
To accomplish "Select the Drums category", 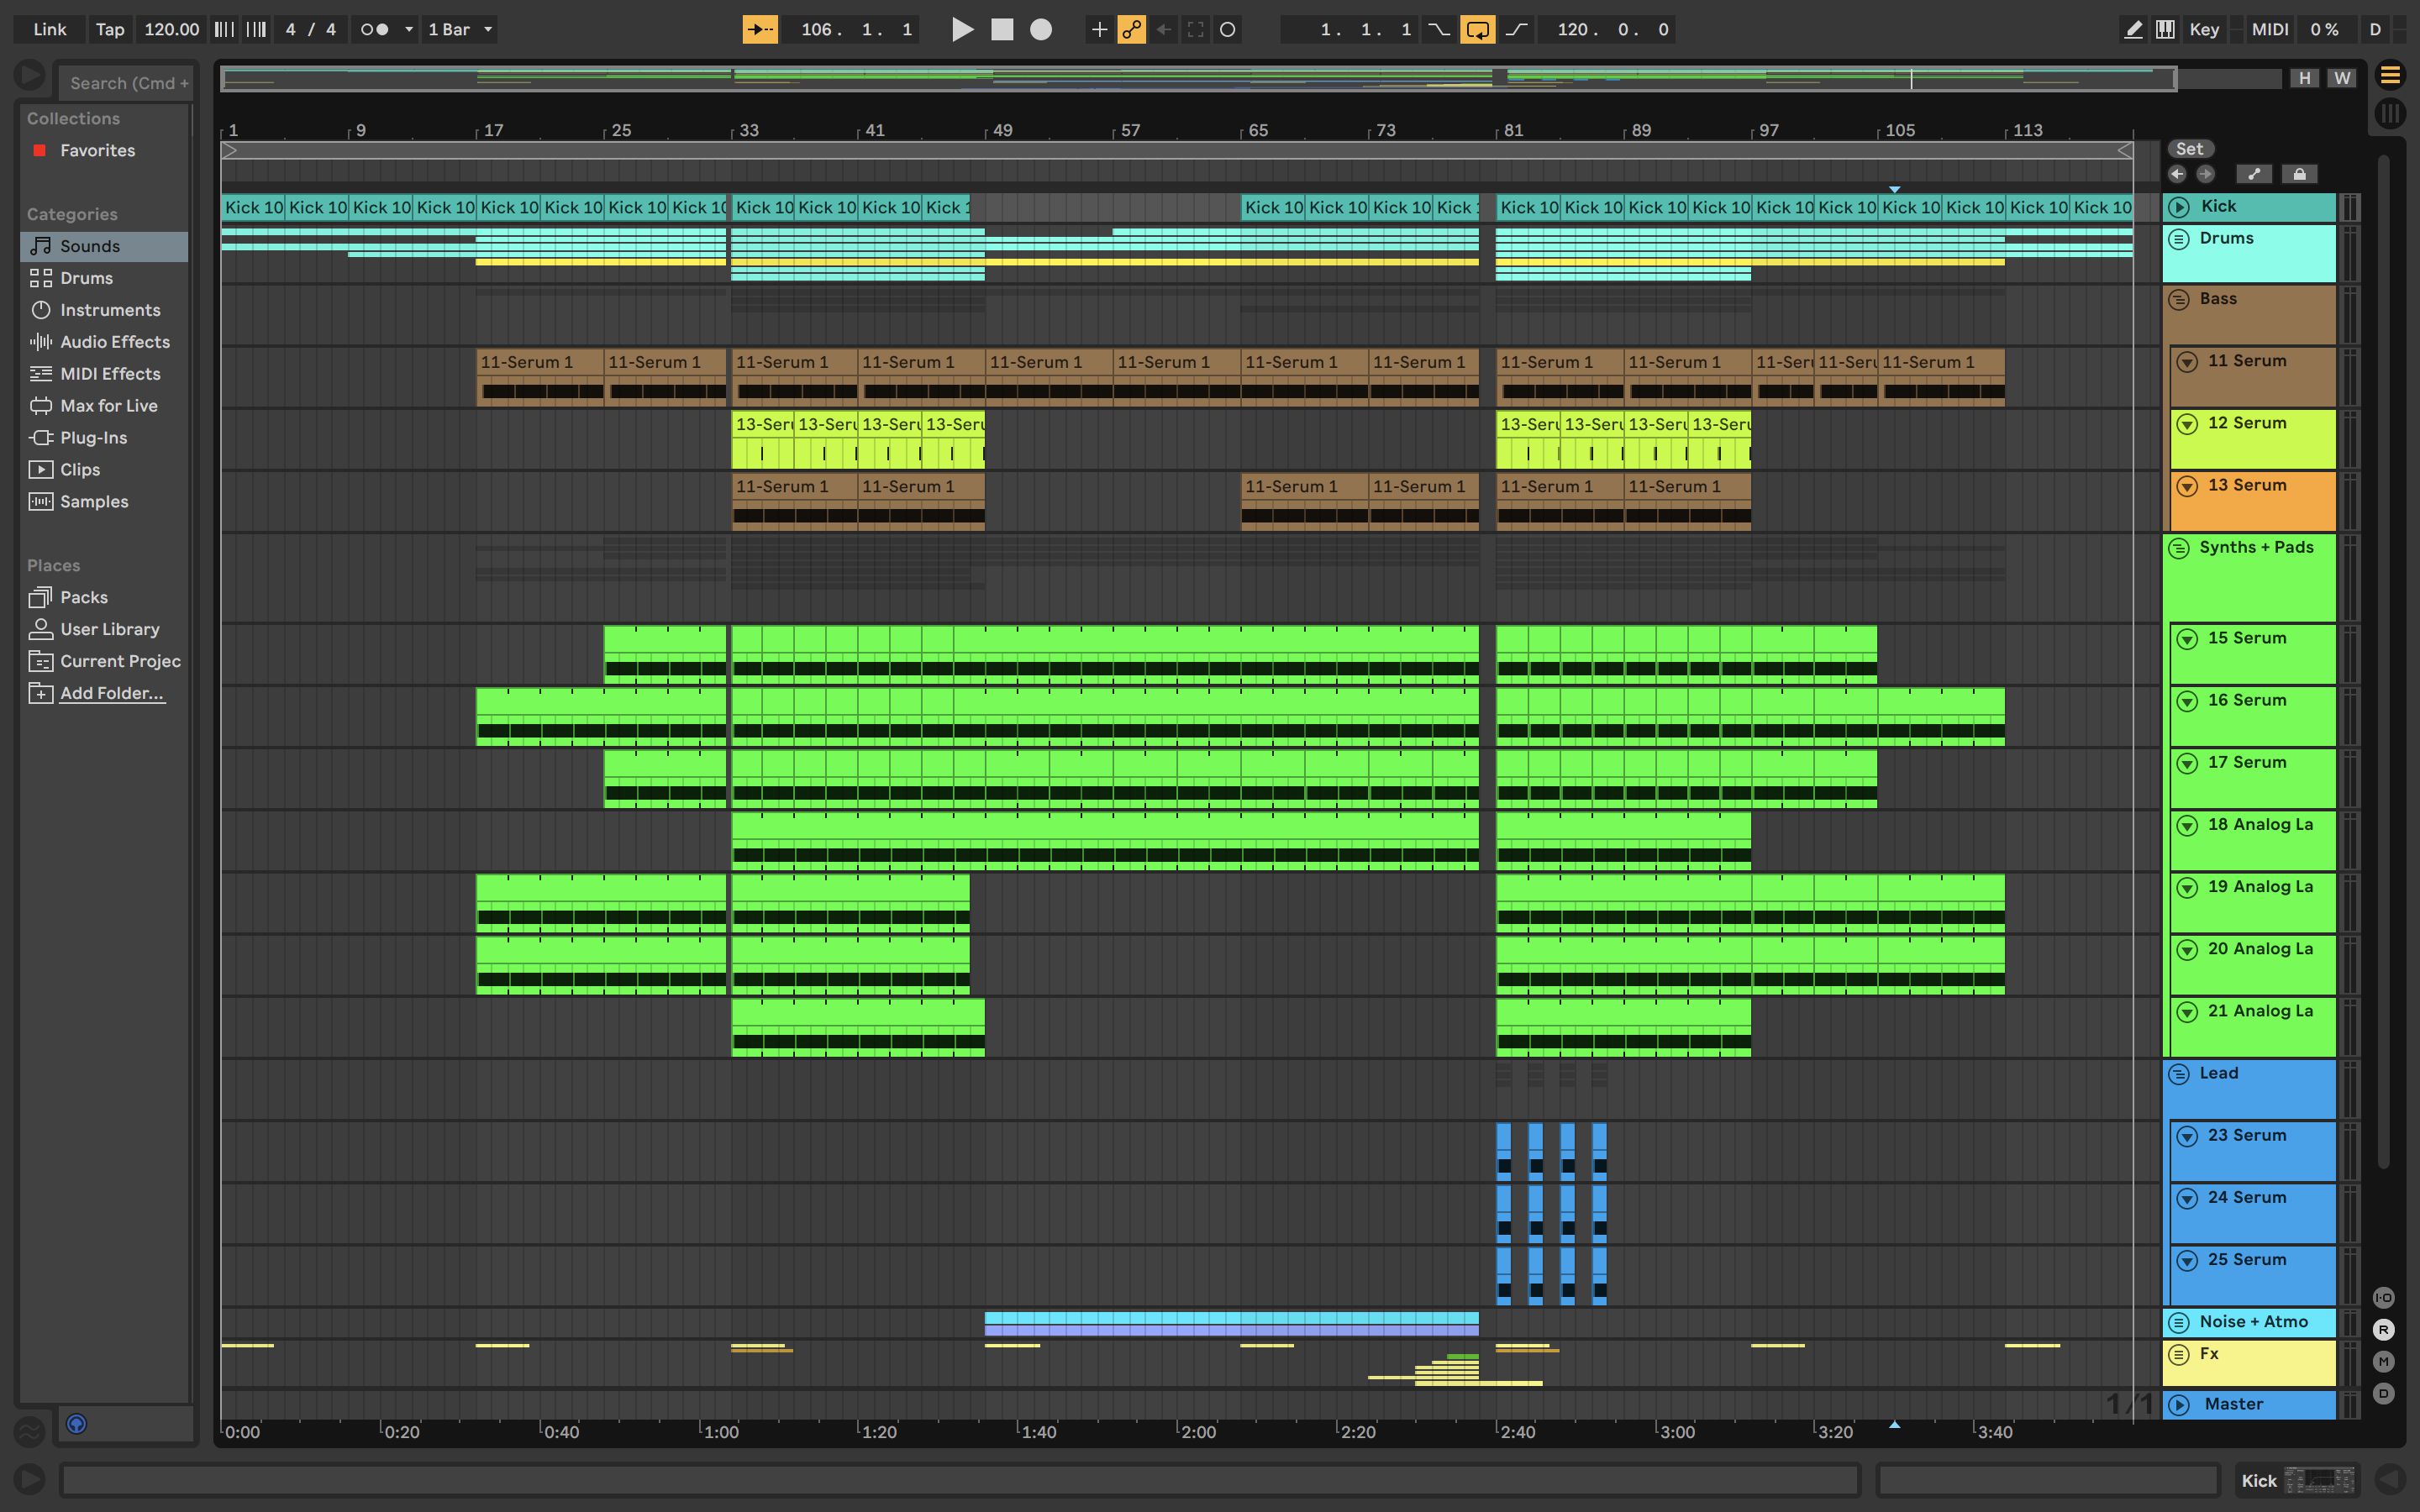I will point(103,278).
